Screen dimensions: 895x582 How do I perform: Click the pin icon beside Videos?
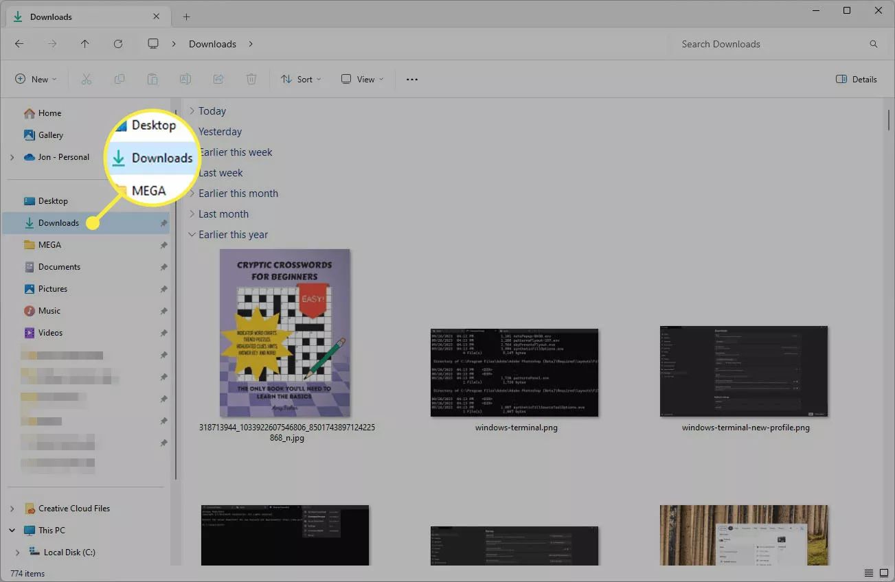coord(163,333)
